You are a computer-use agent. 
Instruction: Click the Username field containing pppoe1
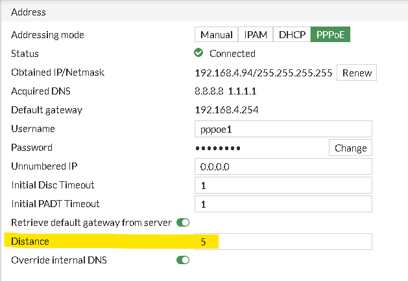(283, 129)
